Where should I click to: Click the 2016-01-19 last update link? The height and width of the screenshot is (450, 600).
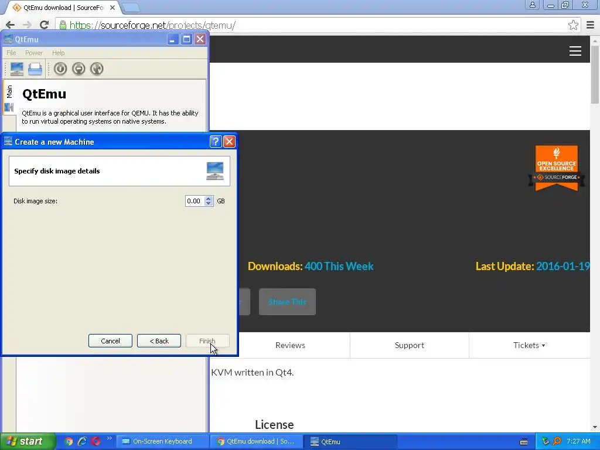(x=563, y=267)
